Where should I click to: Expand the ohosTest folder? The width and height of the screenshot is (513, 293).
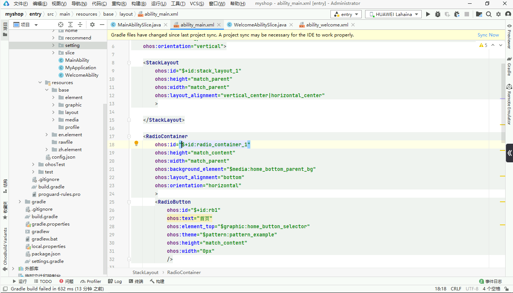(34, 165)
